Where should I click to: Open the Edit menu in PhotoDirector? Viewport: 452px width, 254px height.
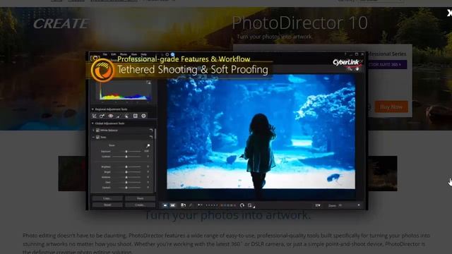click(x=114, y=54)
